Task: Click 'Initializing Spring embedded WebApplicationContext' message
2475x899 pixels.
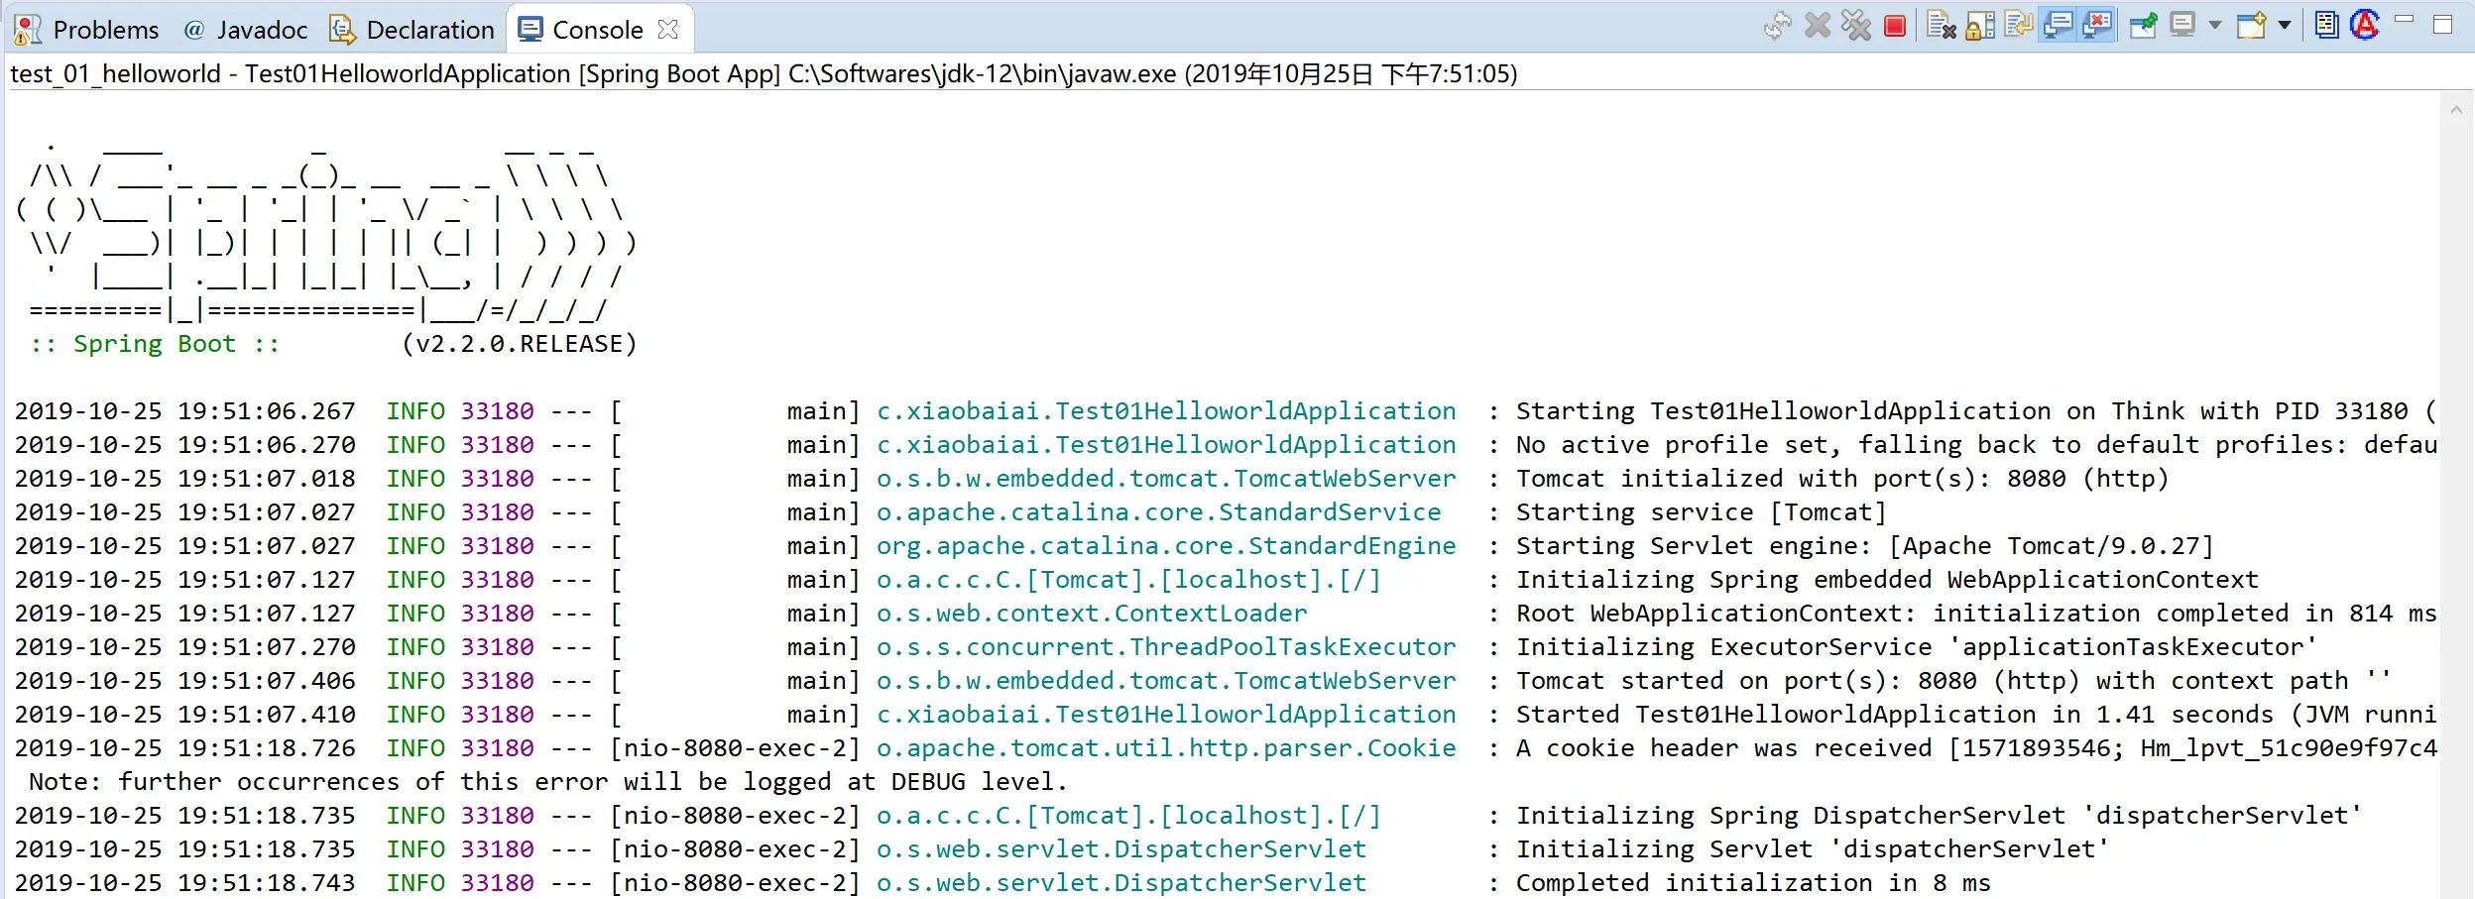Action: point(1887,580)
